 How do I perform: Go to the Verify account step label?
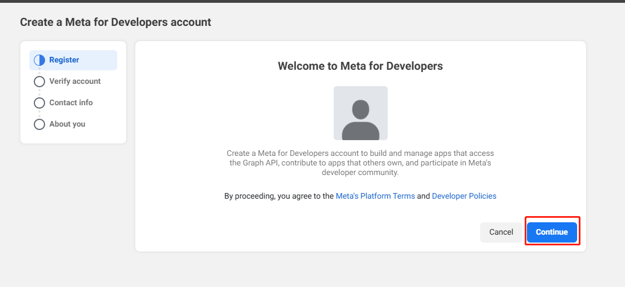pyautogui.click(x=75, y=82)
